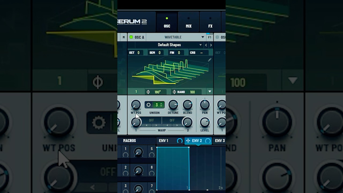Click the Serum 2 logo
This screenshot has height=193, width=343.
click(132, 22)
